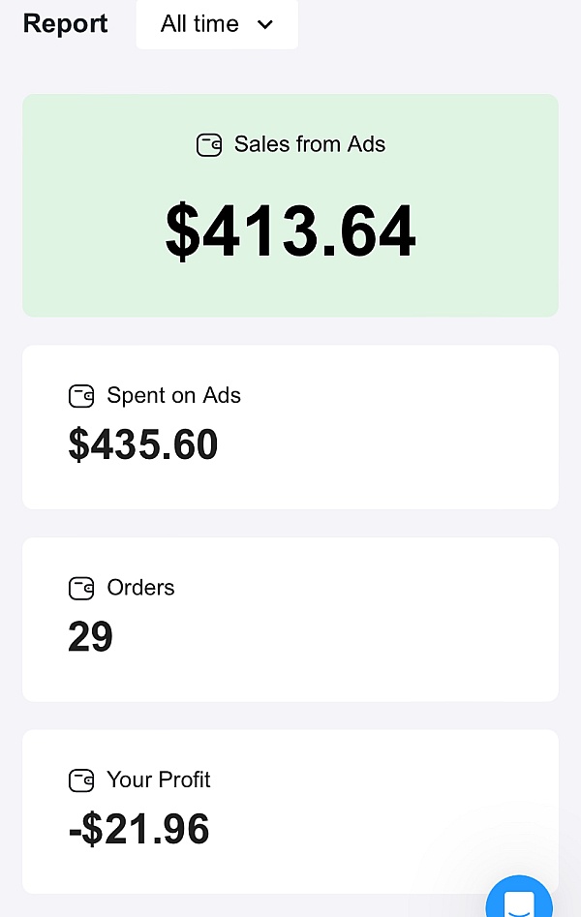
Task: Click the Orders label
Action: coord(140,588)
